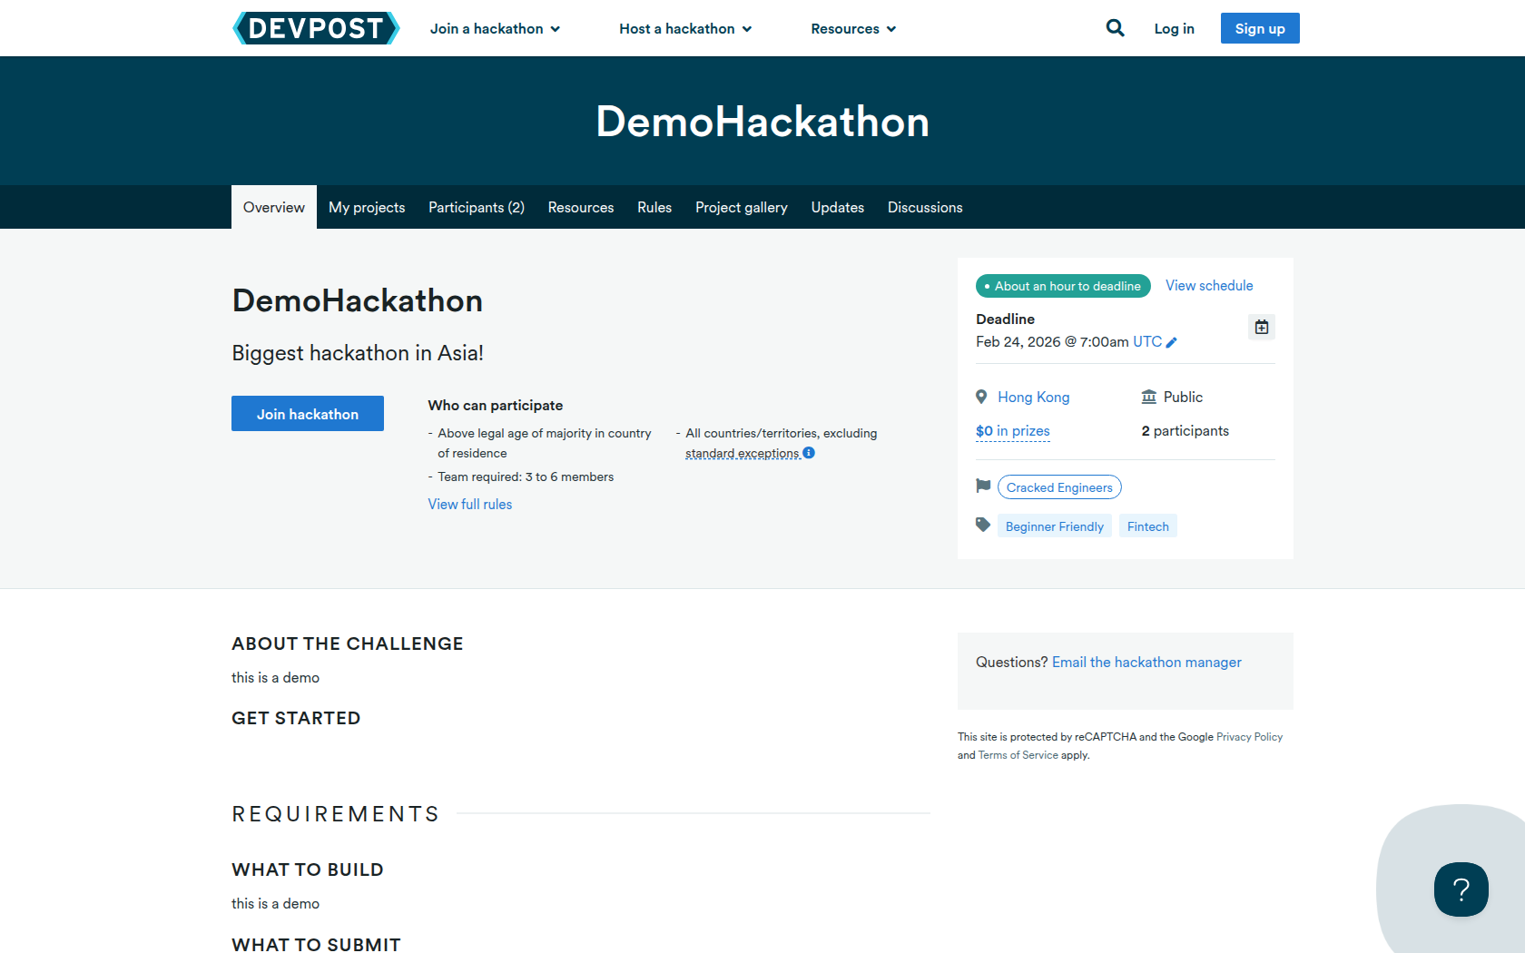Expand the Host a hackathon menu
1525x953 pixels.
[x=685, y=29]
